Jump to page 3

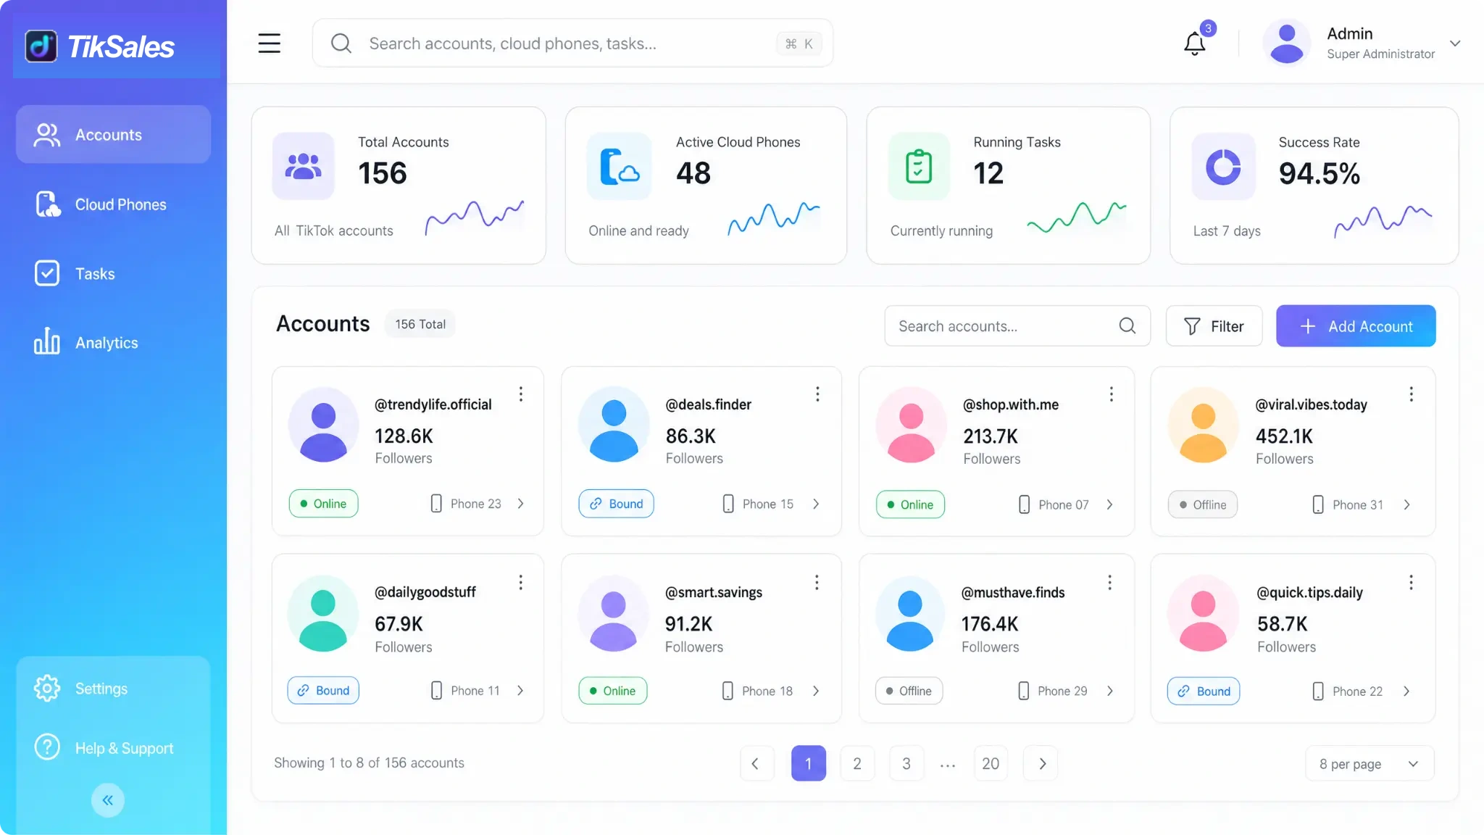906,763
